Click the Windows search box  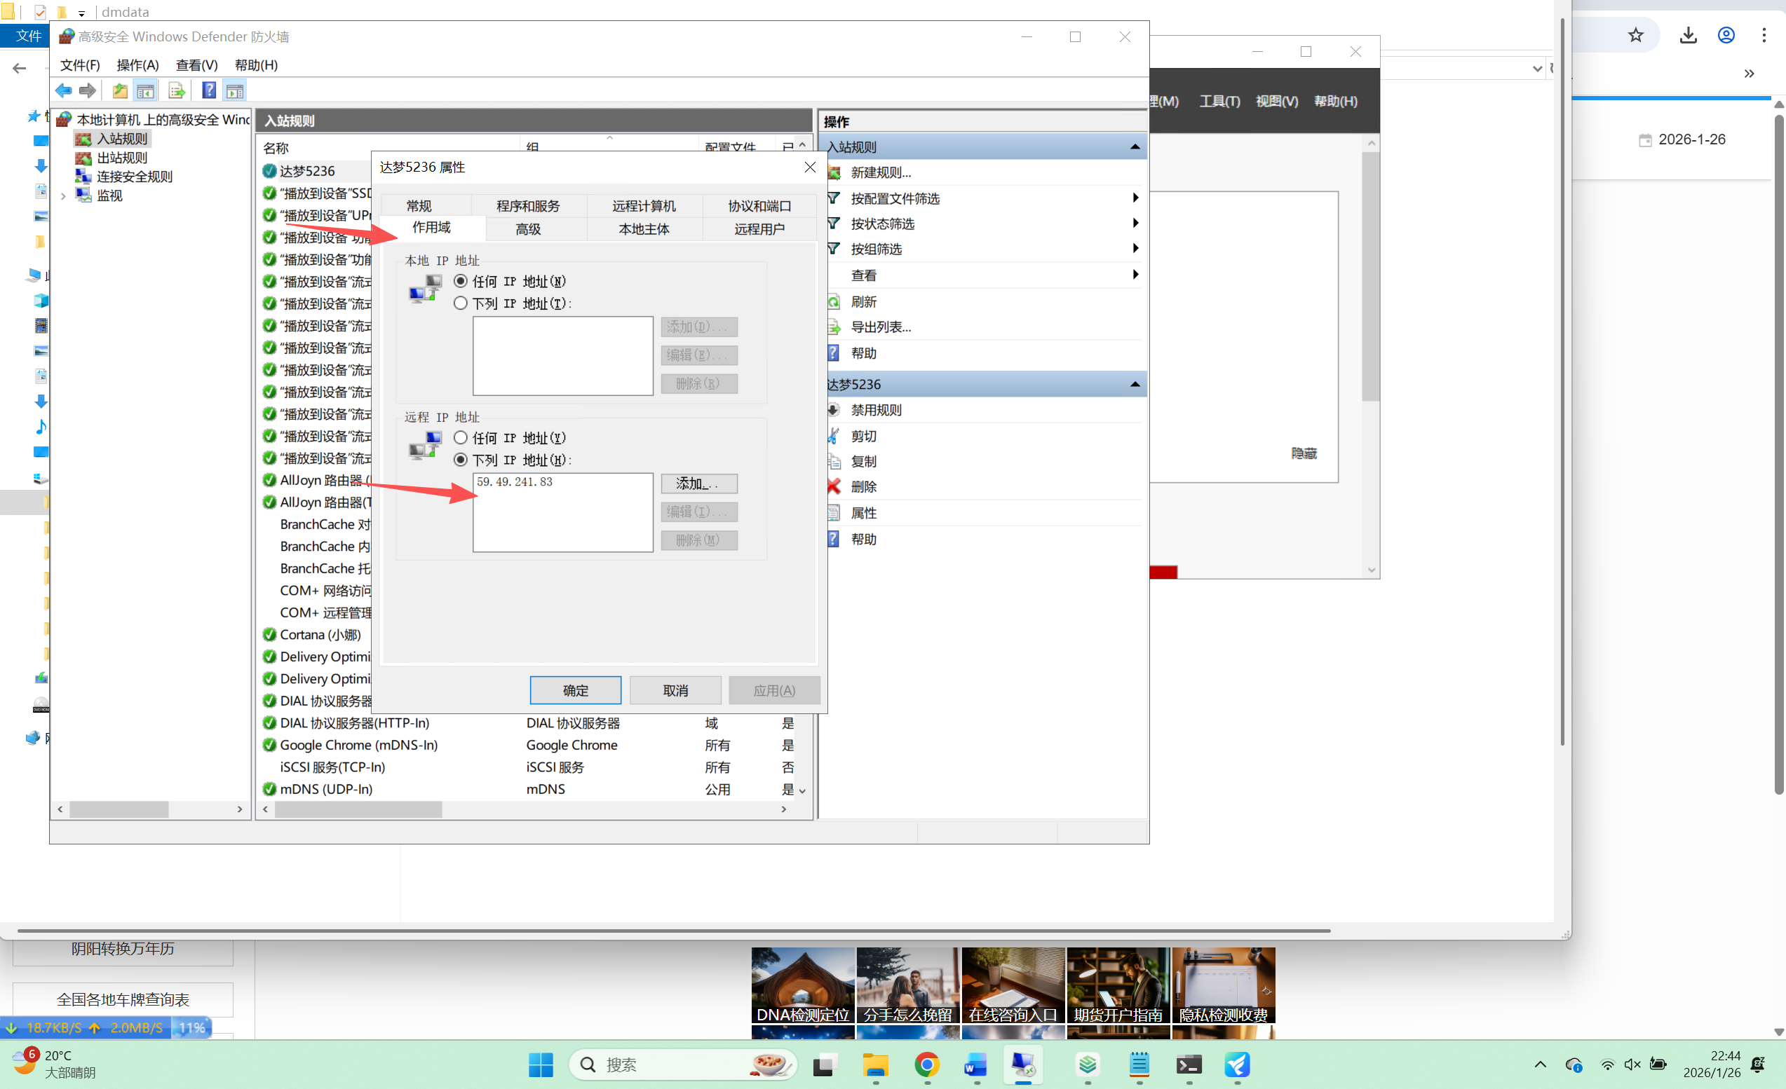[x=683, y=1064]
